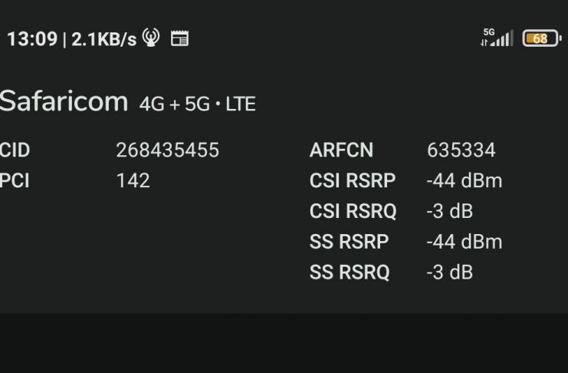Tap the cell tower status bar icon
The height and width of the screenshot is (373, 568).
click(x=151, y=38)
